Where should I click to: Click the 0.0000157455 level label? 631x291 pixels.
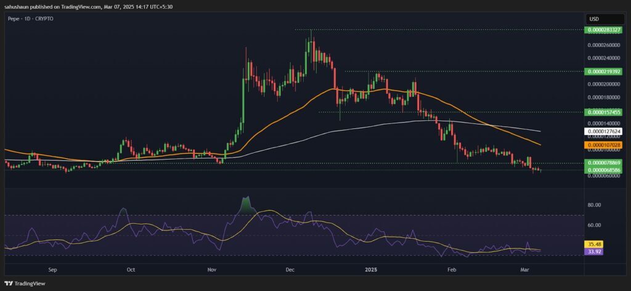(604, 113)
